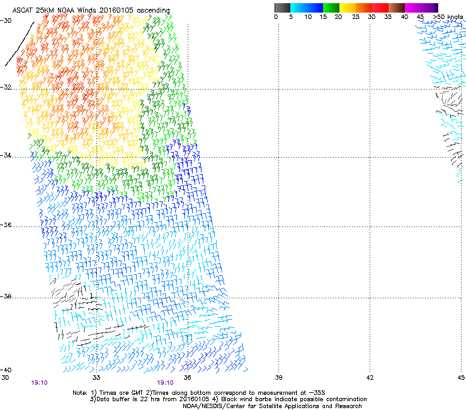The height and width of the screenshot is (410, 466).
Task: Click the '45' longitude axis label
Action: [461, 378]
